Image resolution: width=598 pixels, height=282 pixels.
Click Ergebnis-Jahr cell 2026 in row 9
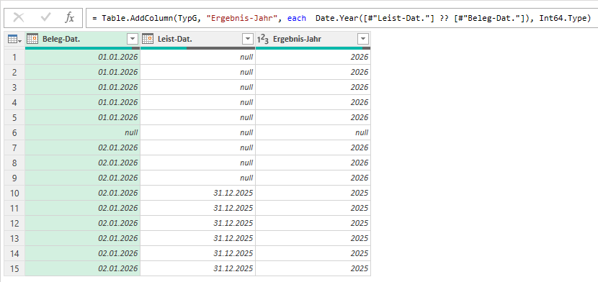click(313, 178)
